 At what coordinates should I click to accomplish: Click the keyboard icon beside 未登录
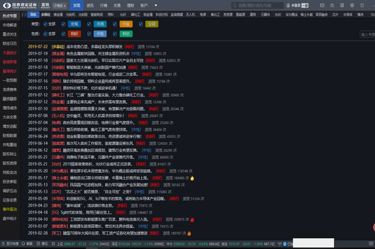click(x=305, y=5)
